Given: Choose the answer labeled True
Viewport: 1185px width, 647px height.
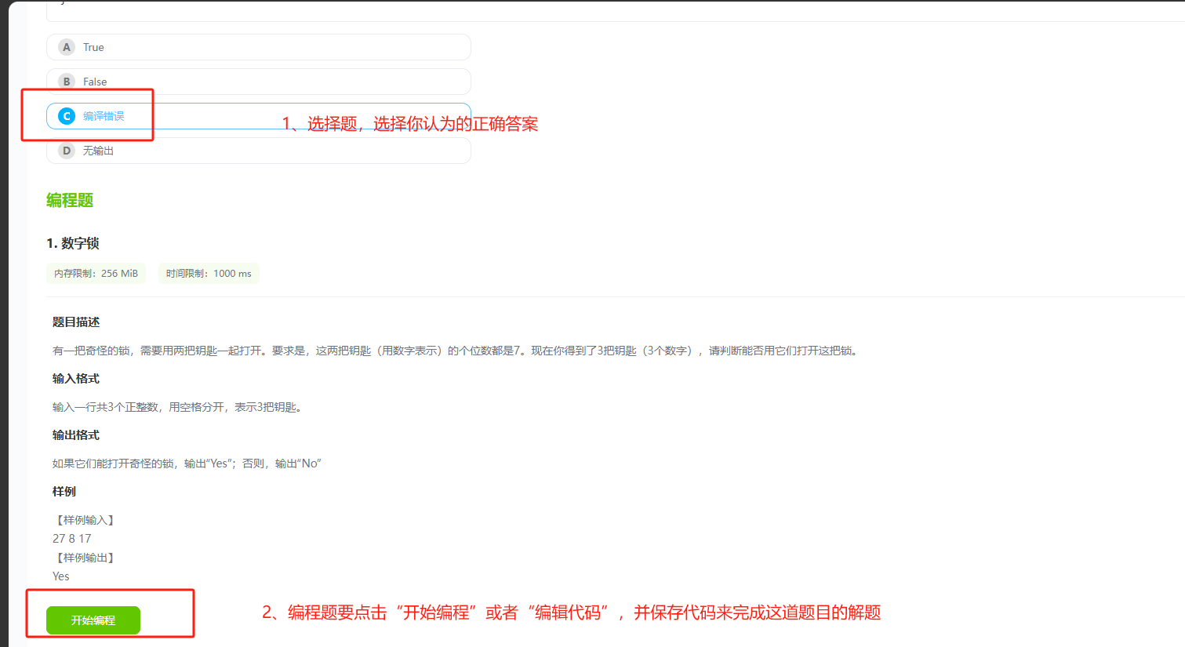Looking at the screenshot, I should click(93, 47).
